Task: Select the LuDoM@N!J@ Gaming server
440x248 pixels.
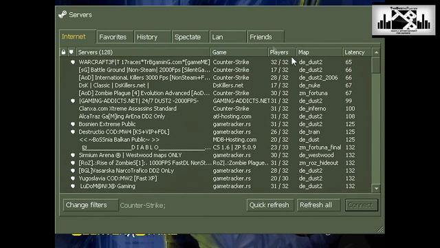Action: tap(215, 186)
